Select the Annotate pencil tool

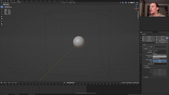pos(2,21)
